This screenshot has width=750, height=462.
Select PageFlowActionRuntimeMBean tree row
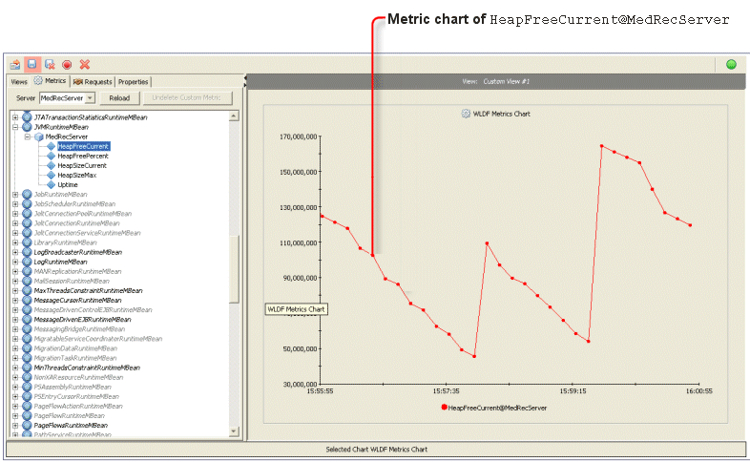pyautogui.click(x=78, y=406)
